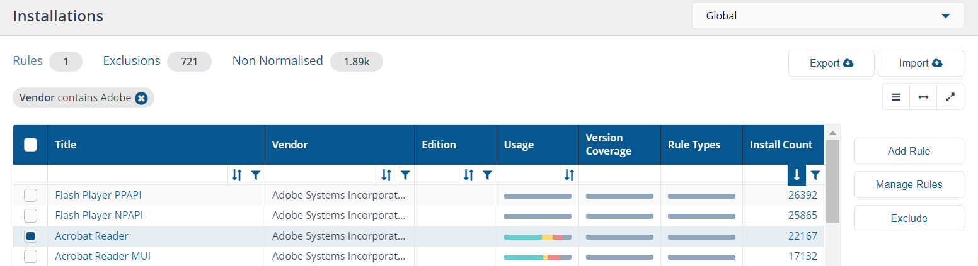Remove the Vendor contains Adobe filter chip
Image resolution: width=978 pixels, height=266 pixels.
(x=141, y=98)
